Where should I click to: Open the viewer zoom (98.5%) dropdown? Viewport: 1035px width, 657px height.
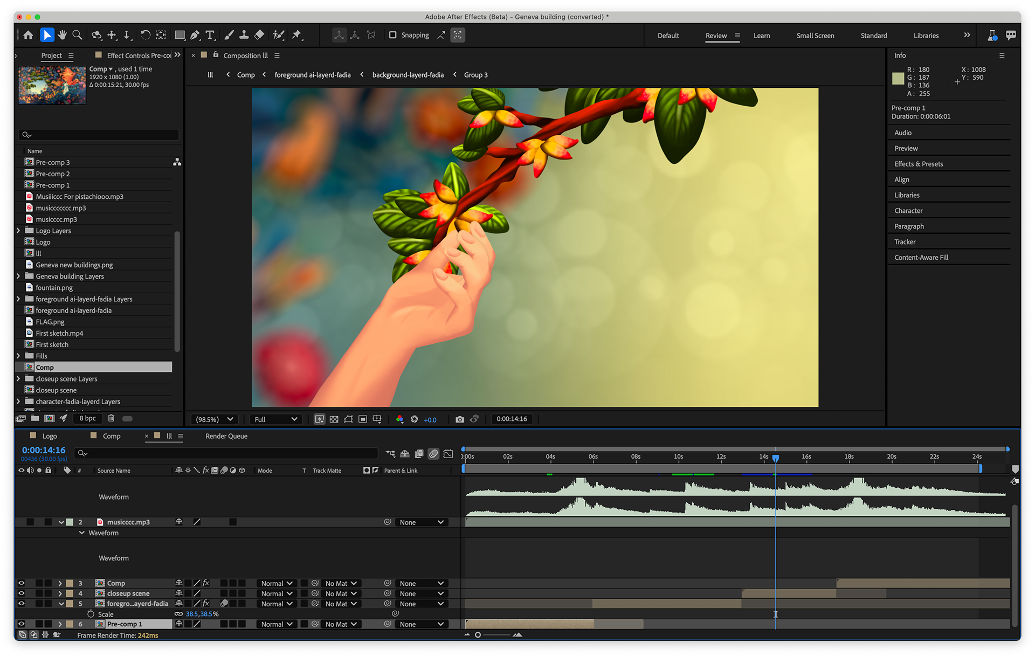[x=215, y=419]
